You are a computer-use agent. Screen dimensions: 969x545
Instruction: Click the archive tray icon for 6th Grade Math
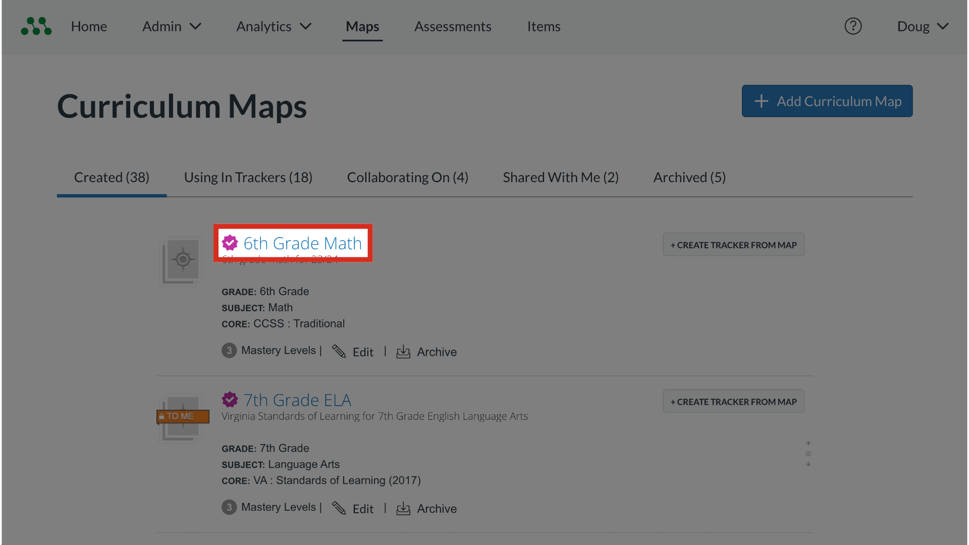tap(403, 352)
